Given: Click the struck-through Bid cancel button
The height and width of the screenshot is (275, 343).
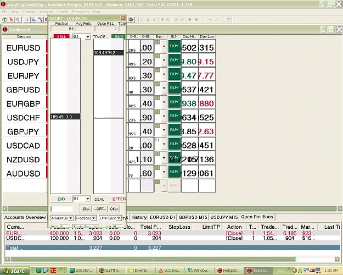Looking at the screenshot, I should (x=86, y=209).
